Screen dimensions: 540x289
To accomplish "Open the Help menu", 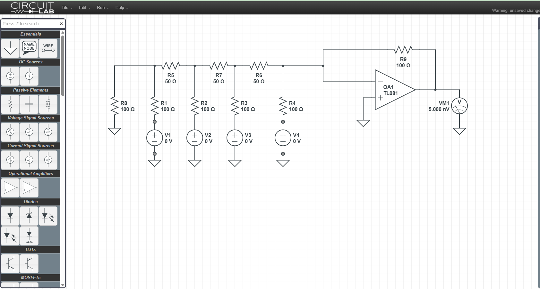I will 122,7.
